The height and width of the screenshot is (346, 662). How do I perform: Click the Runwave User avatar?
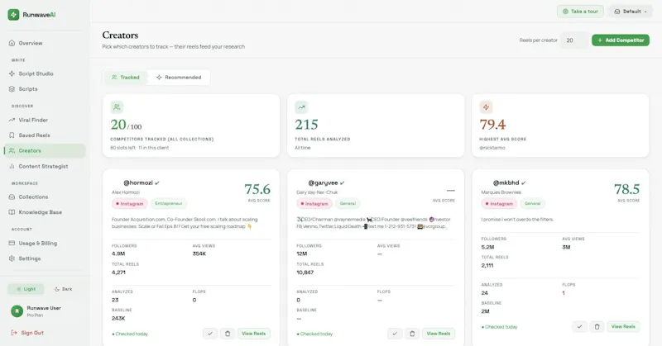17,311
